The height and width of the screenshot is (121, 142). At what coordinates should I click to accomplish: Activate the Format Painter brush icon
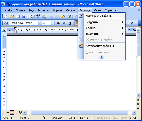[69, 16]
